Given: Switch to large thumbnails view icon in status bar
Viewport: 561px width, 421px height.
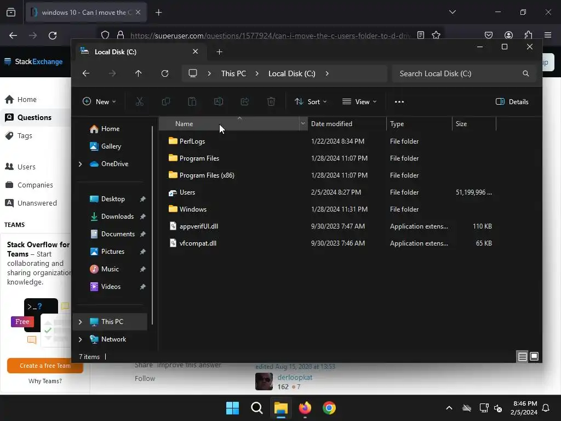Looking at the screenshot, I should 534,356.
